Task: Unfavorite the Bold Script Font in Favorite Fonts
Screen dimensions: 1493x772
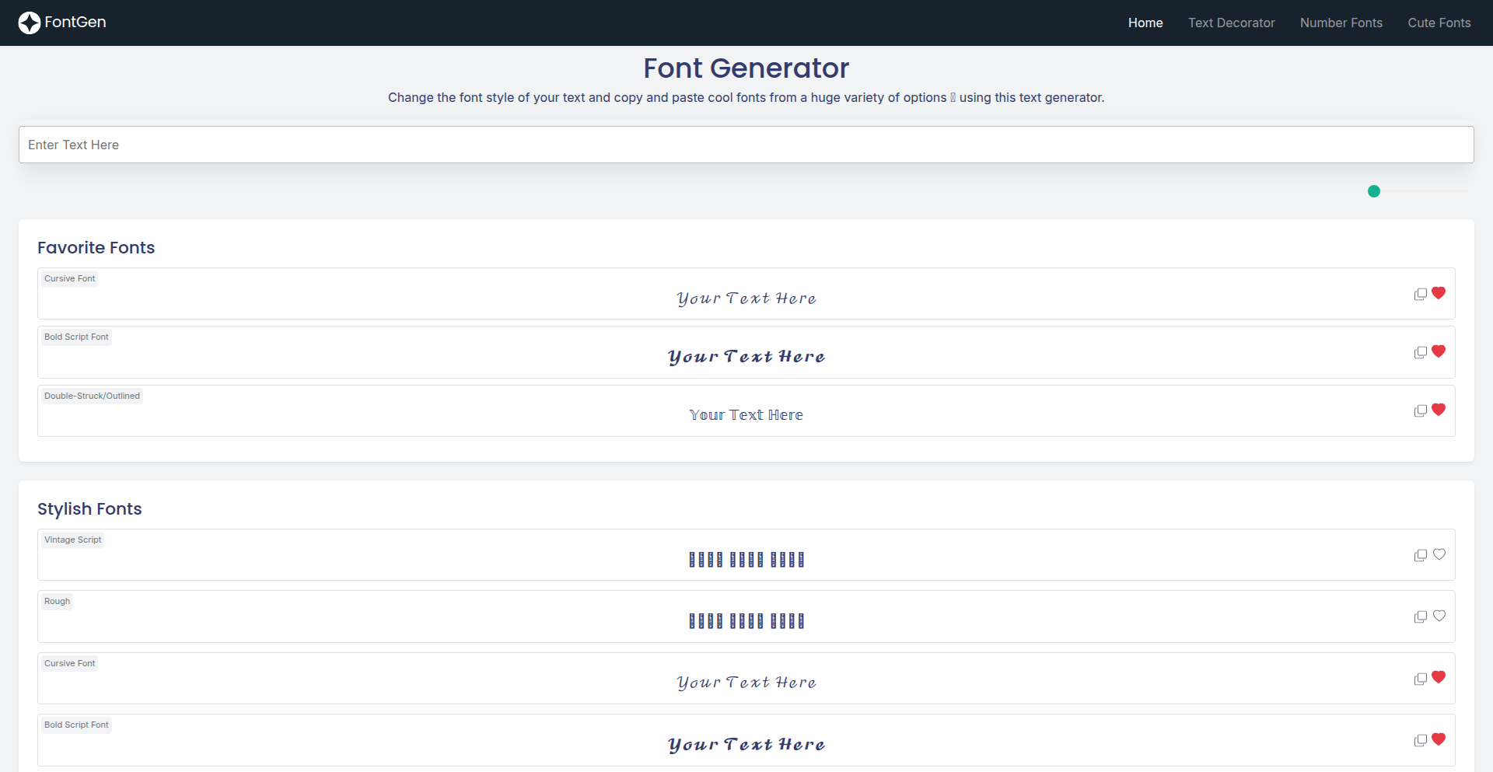Action: (x=1439, y=351)
